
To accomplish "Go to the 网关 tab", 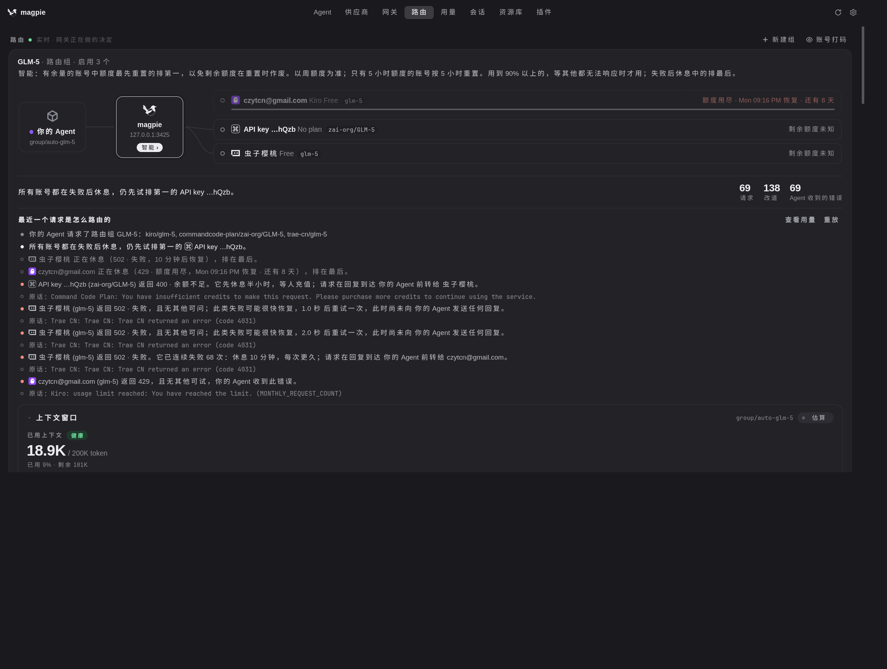I will pos(390,12).
